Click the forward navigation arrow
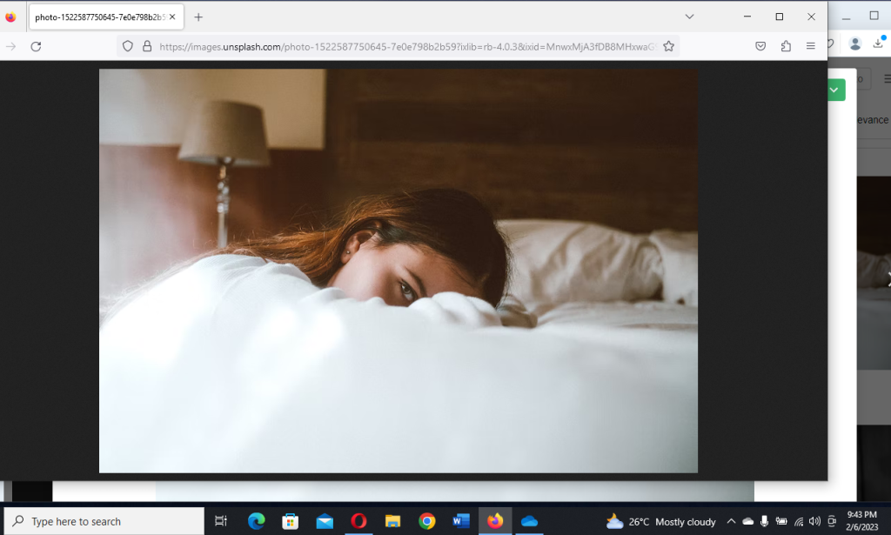891x535 pixels. pyautogui.click(x=11, y=46)
